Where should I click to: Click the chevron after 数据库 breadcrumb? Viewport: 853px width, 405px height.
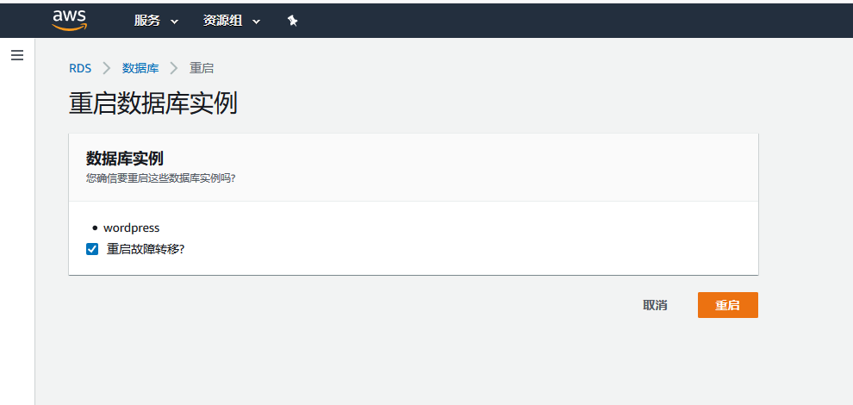click(x=174, y=68)
